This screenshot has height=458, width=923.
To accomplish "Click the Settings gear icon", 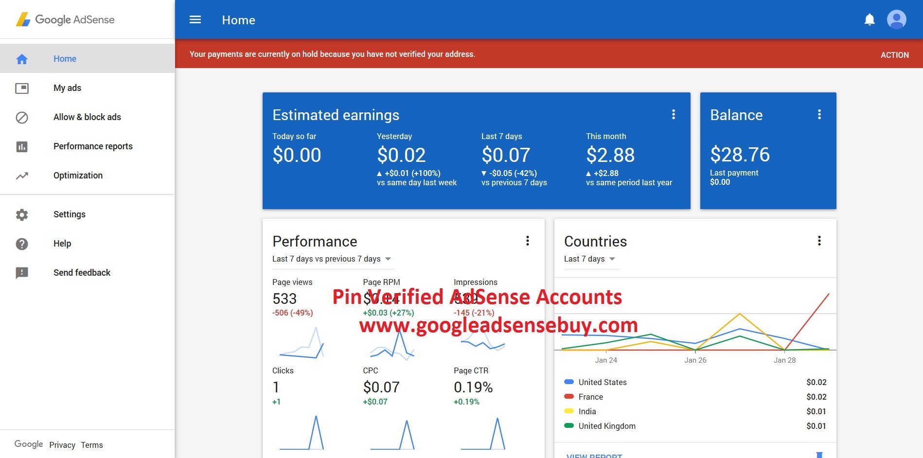I will click(22, 214).
